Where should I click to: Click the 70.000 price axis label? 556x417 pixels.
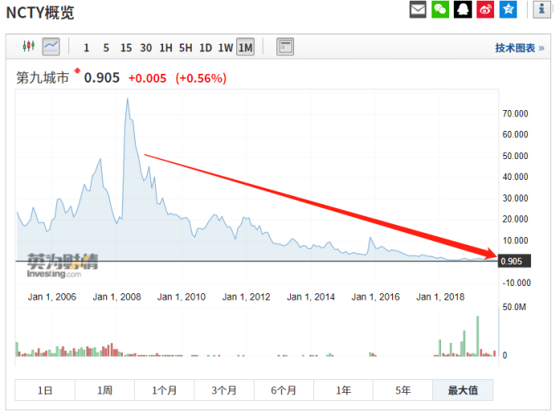(x=515, y=113)
